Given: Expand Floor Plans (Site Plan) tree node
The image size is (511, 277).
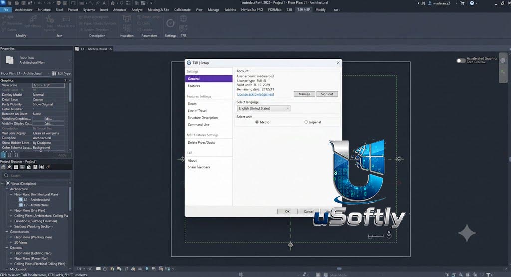Looking at the screenshot, I should [x=11, y=210].
